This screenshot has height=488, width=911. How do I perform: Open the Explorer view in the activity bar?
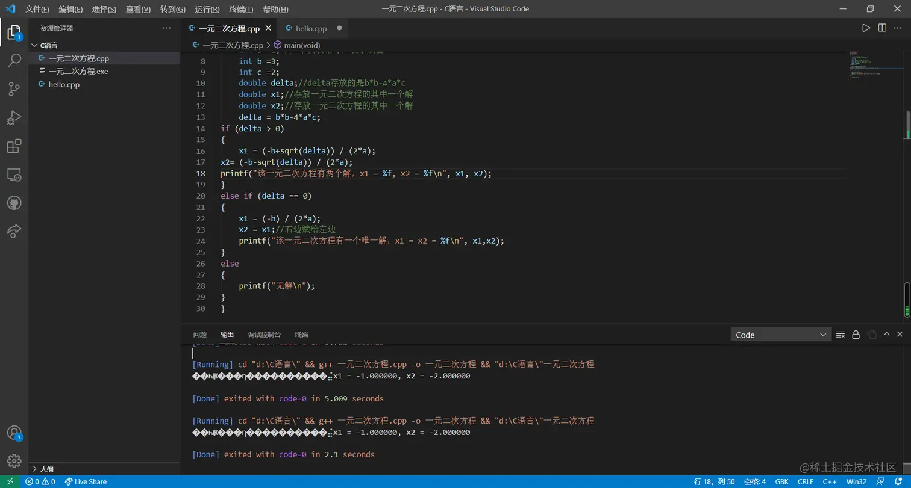(x=14, y=32)
